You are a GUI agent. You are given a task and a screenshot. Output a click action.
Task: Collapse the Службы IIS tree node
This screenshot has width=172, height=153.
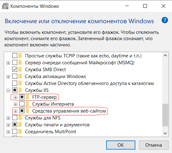click(x=8, y=90)
